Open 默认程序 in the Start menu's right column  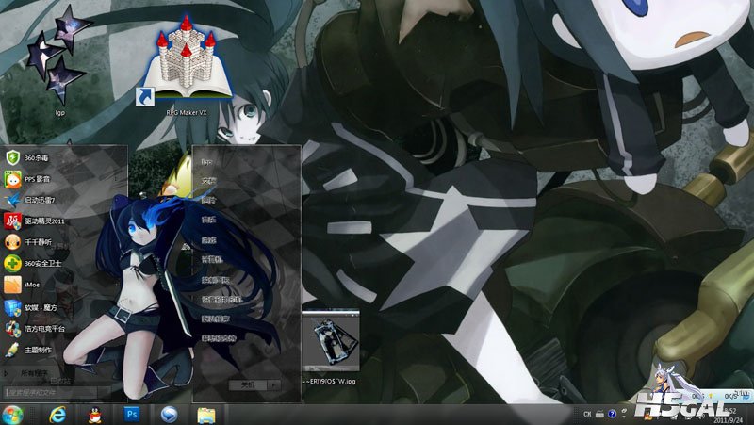click(x=215, y=319)
